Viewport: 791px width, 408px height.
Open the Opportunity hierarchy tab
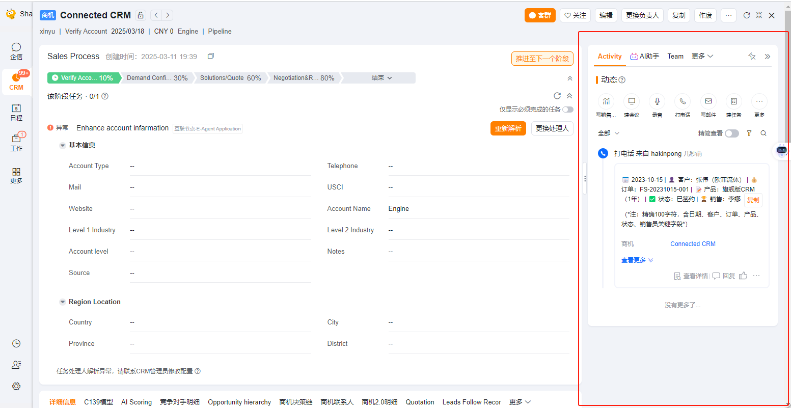point(239,402)
